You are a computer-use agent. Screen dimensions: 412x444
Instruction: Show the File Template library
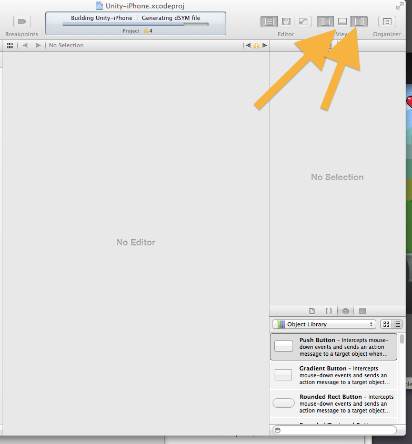(312, 311)
